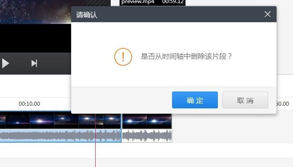The image size is (293, 167).
Task: Select the second clip's audio waveform
Action: click(147, 135)
